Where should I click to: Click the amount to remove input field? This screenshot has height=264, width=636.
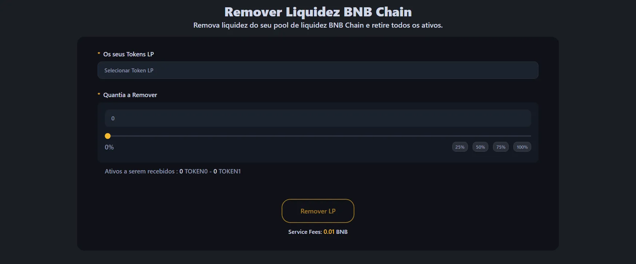[318, 118]
